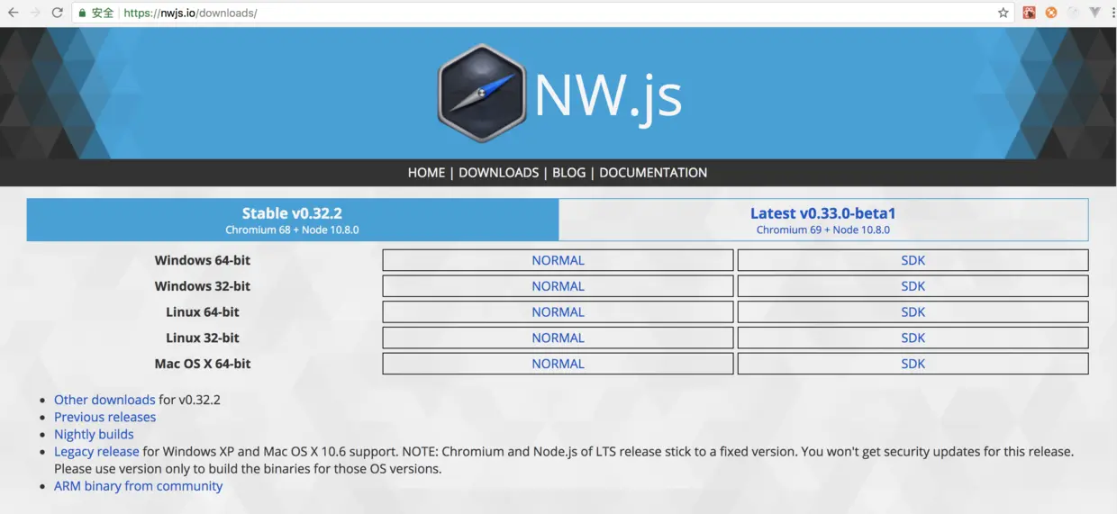This screenshot has width=1117, height=514.
Task: Click the Mac OS X 64-bit row label
Action: click(x=203, y=364)
